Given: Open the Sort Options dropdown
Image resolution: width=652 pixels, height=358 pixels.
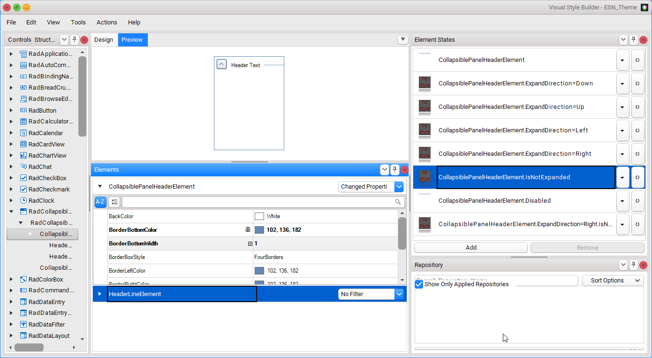Looking at the screenshot, I should click(x=613, y=281).
